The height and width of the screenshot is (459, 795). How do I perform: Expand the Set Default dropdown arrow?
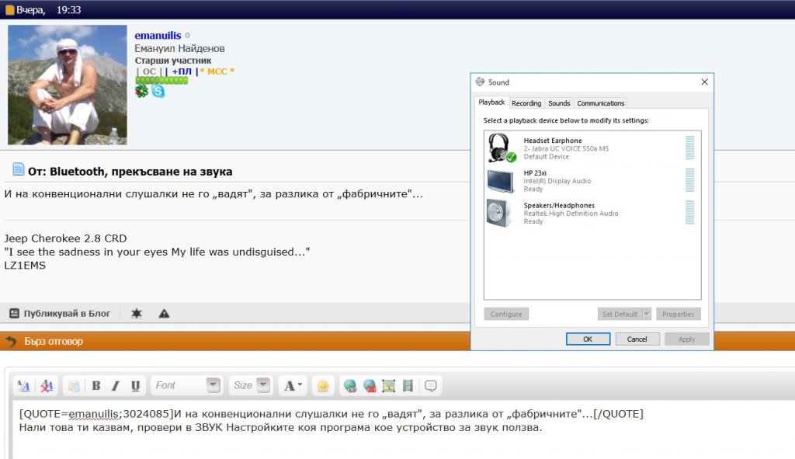click(x=647, y=315)
